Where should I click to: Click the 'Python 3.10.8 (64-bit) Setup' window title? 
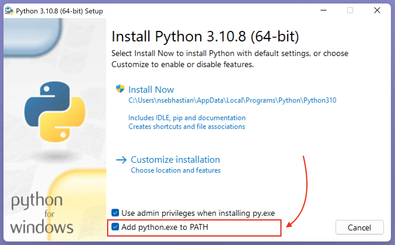[x=60, y=11]
